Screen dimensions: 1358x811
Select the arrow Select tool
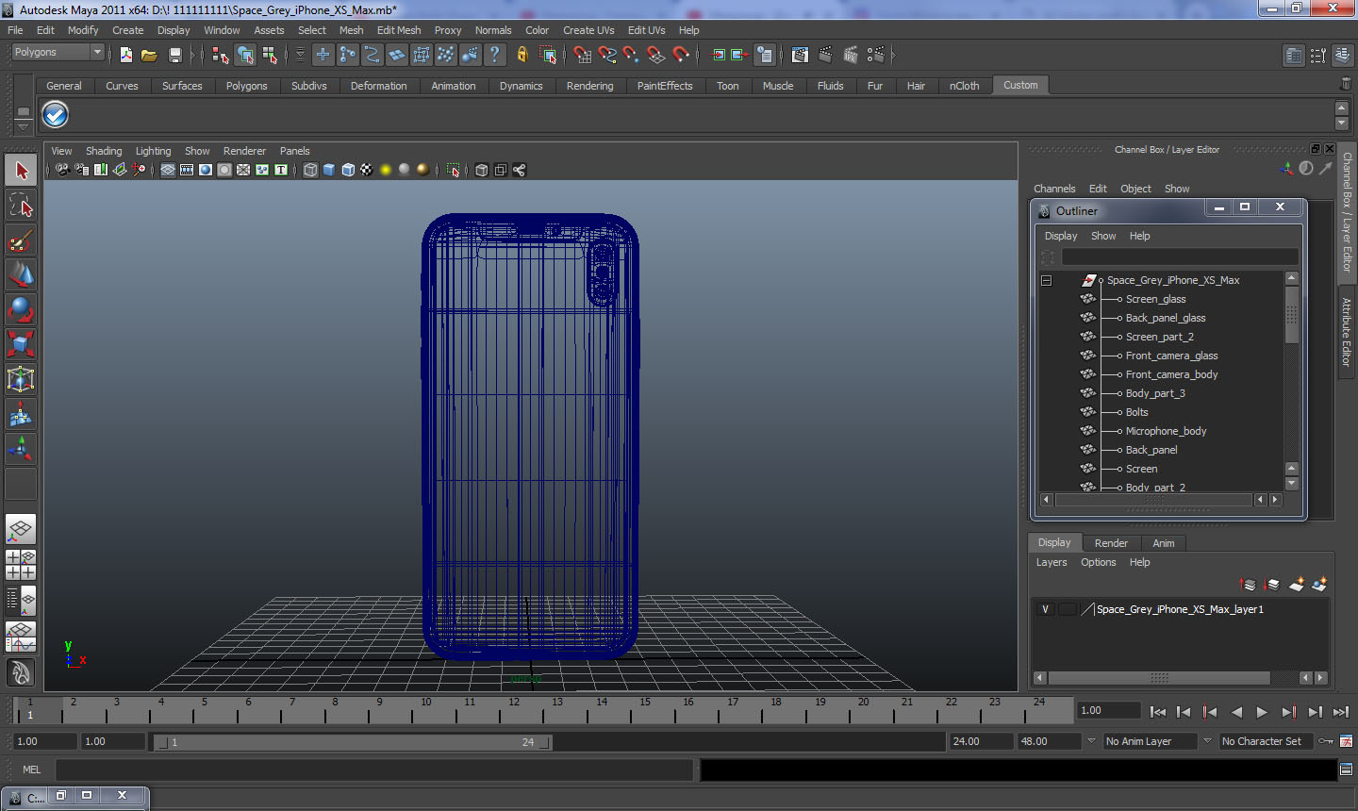21,171
